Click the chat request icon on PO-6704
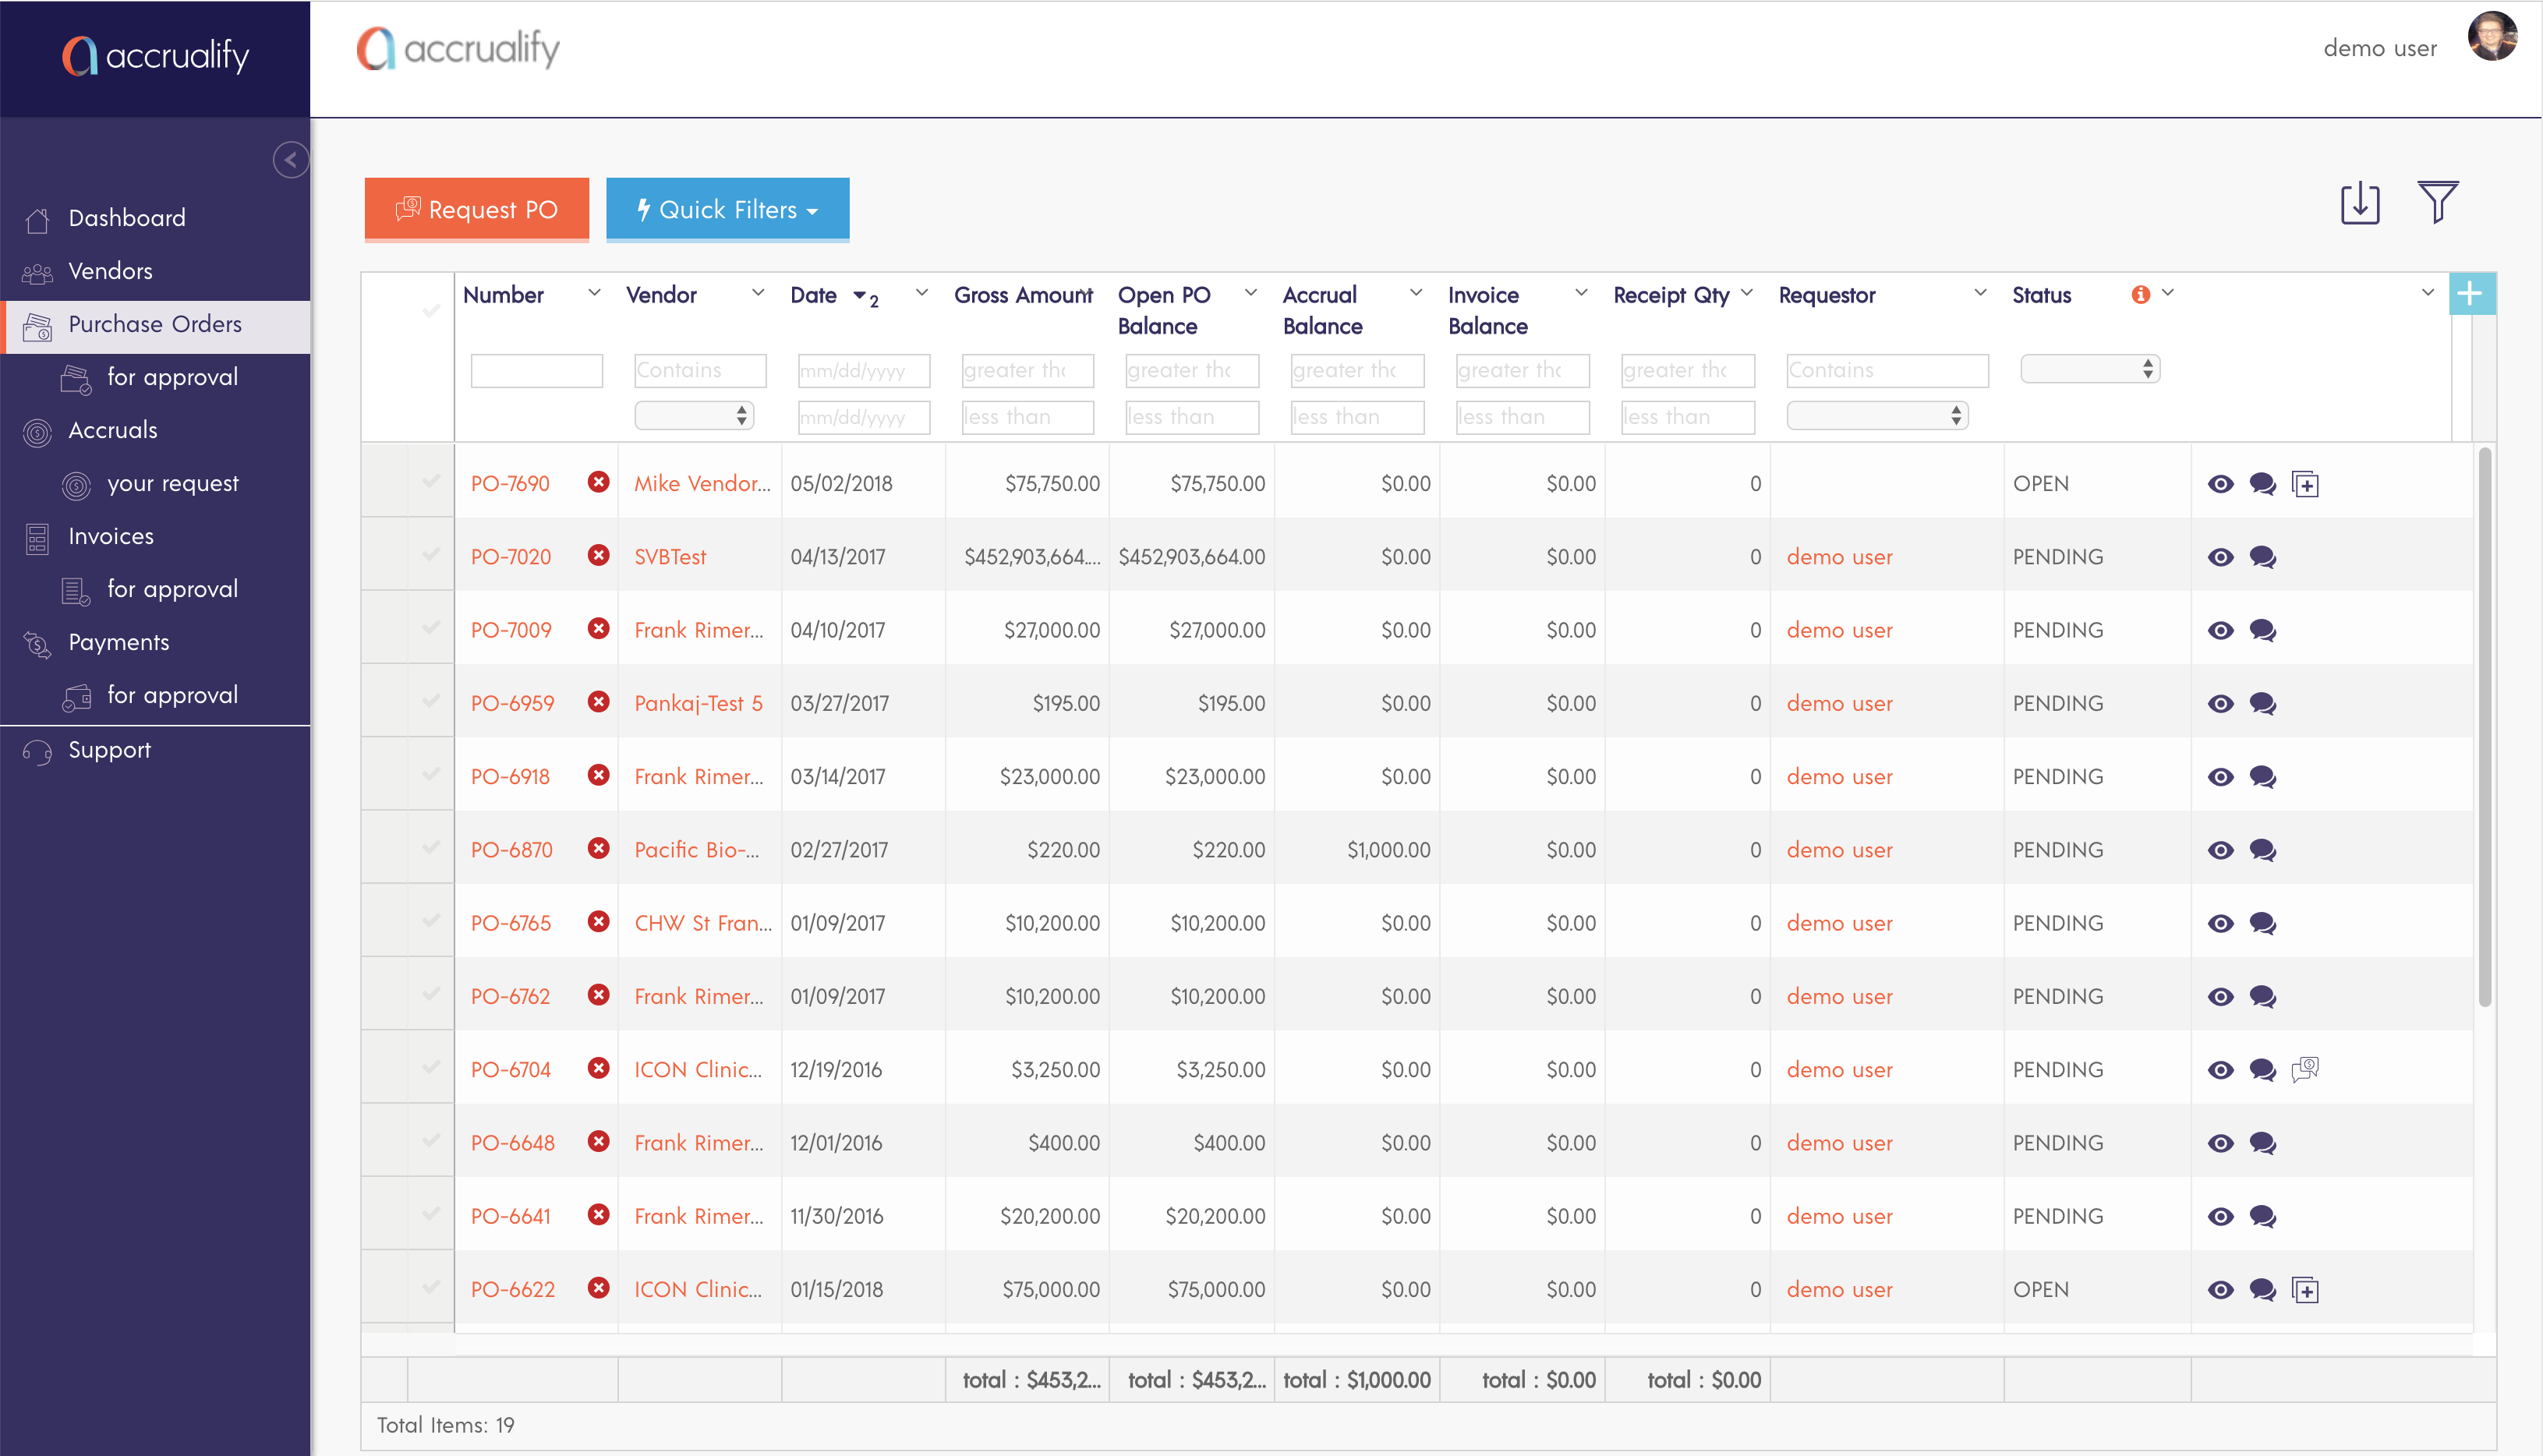 coord(2305,1069)
